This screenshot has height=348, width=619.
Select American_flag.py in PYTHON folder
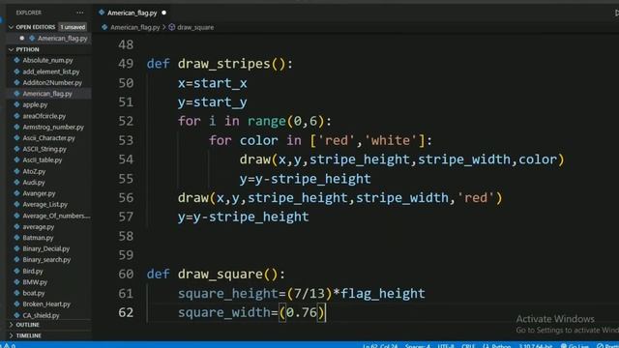pos(47,94)
